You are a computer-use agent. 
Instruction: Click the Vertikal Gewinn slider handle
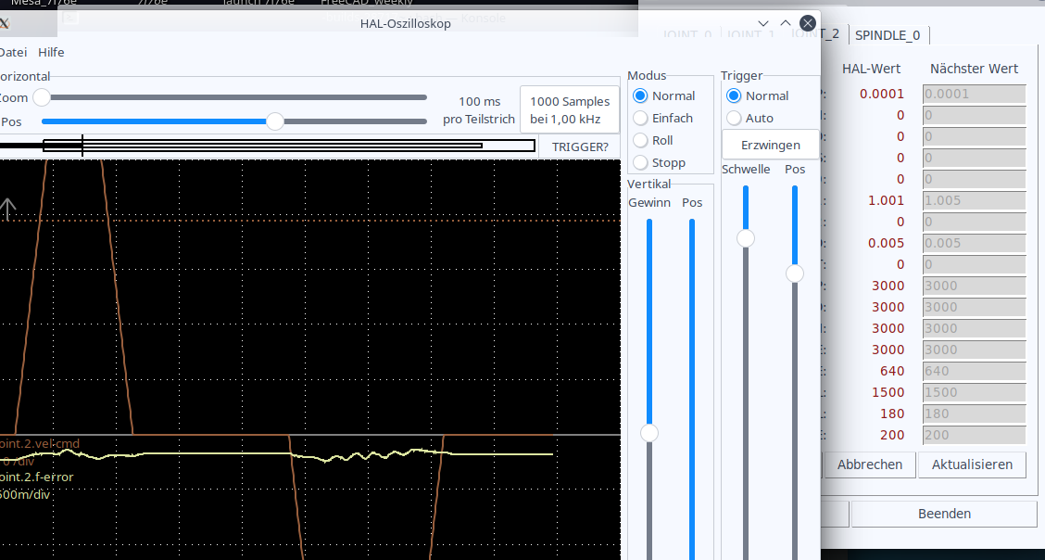point(649,433)
